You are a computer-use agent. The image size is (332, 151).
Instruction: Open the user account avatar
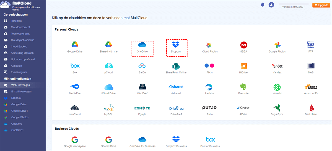point(271,5)
